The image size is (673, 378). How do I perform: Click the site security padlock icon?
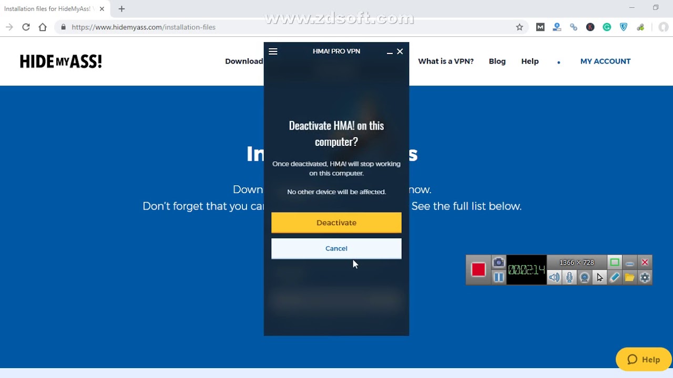coord(64,27)
